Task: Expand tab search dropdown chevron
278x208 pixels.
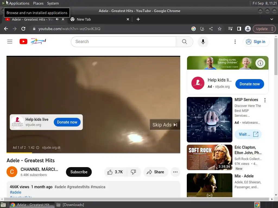Action: tap(271, 19)
